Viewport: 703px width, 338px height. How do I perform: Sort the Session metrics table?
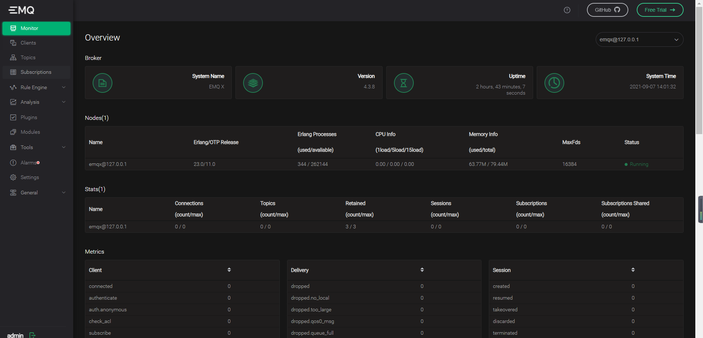[x=633, y=270]
